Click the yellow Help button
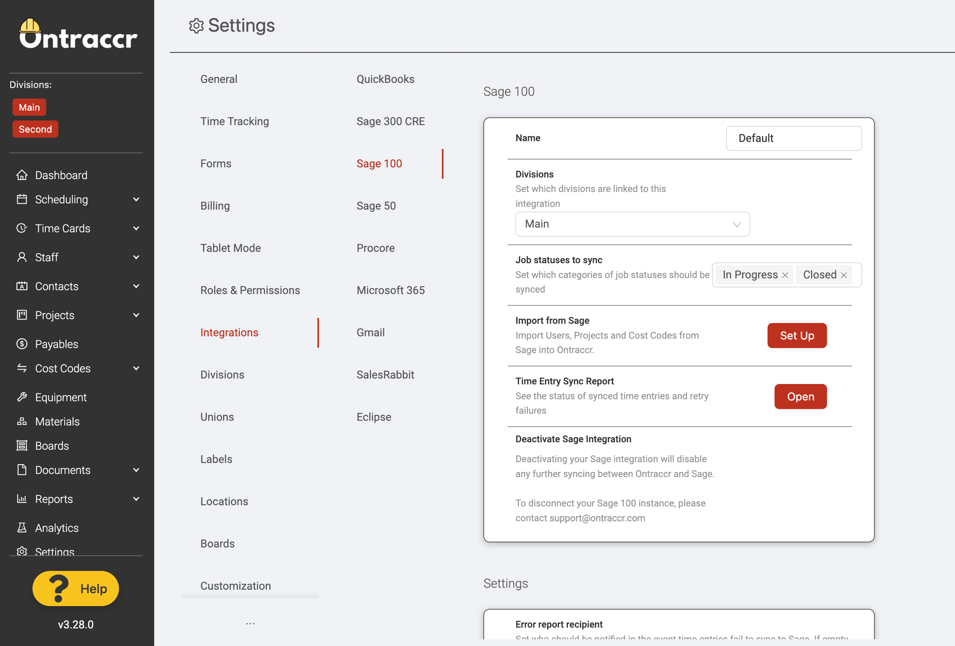This screenshot has height=646, width=955. tap(76, 588)
